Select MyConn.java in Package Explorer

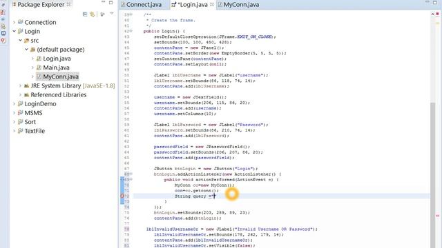click(x=61, y=76)
